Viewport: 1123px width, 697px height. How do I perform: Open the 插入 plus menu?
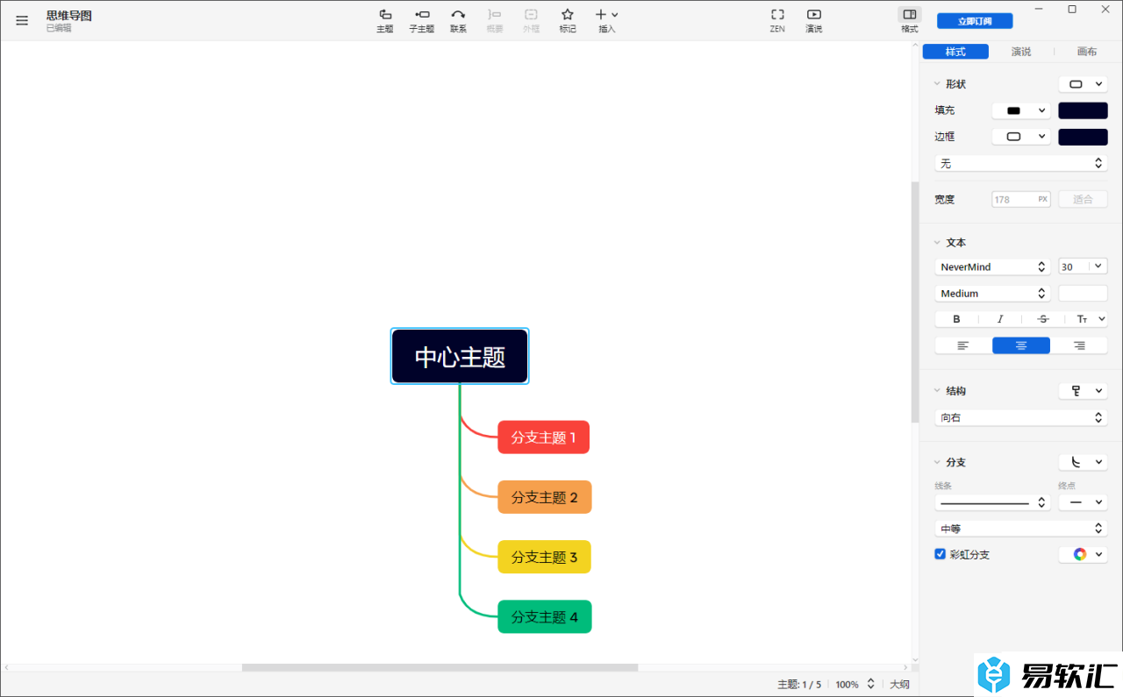click(606, 21)
